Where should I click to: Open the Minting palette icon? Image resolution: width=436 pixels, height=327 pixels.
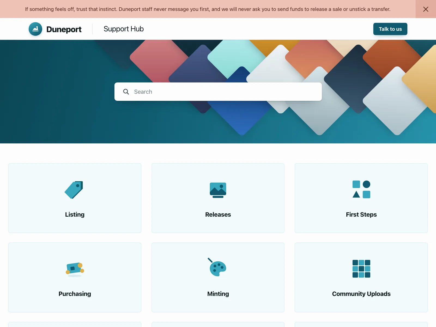pyautogui.click(x=217, y=267)
